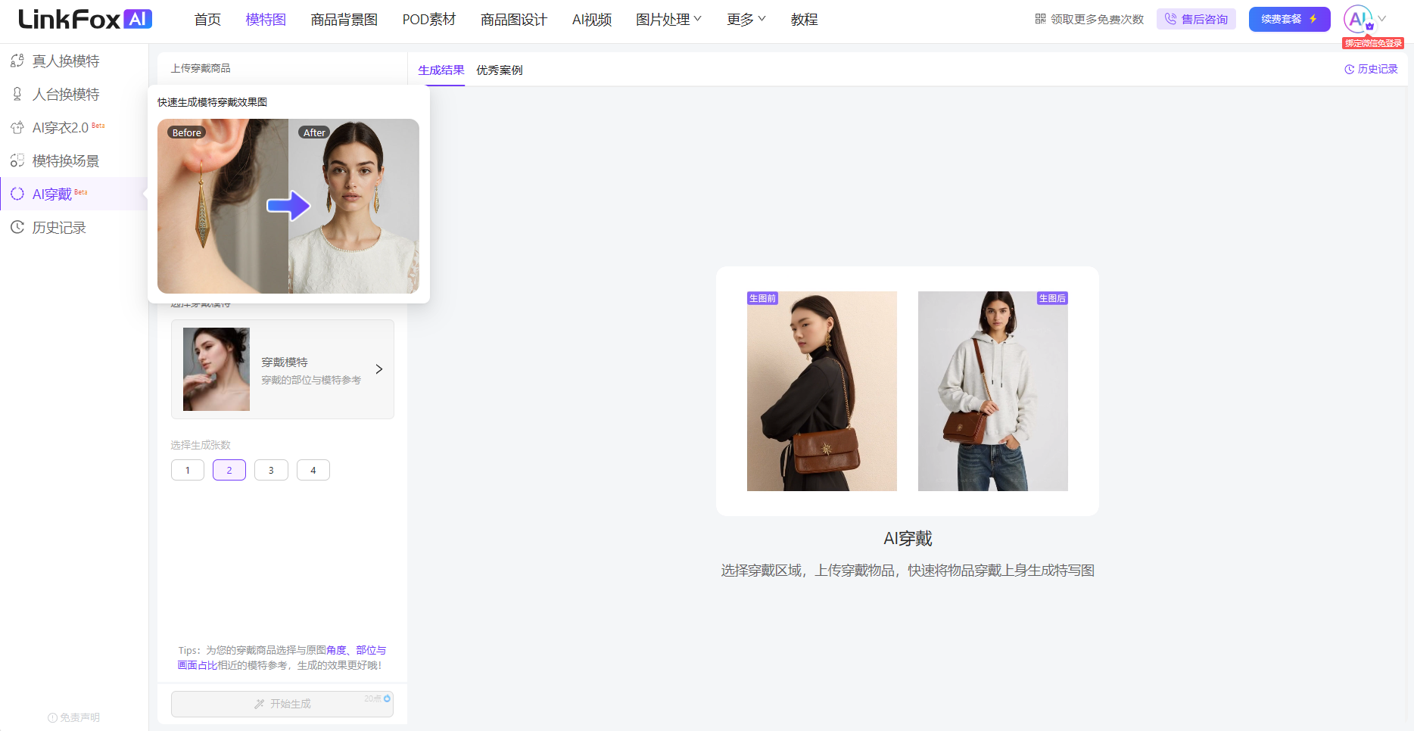Click the user avatar icon
Screen dimensions: 1414x731
click(1357, 19)
